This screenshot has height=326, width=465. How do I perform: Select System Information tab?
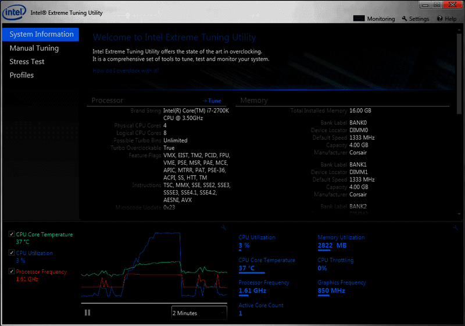(41, 34)
